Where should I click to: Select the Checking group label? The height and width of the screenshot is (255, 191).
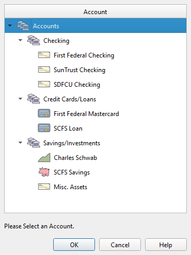click(x=56, y=41)
